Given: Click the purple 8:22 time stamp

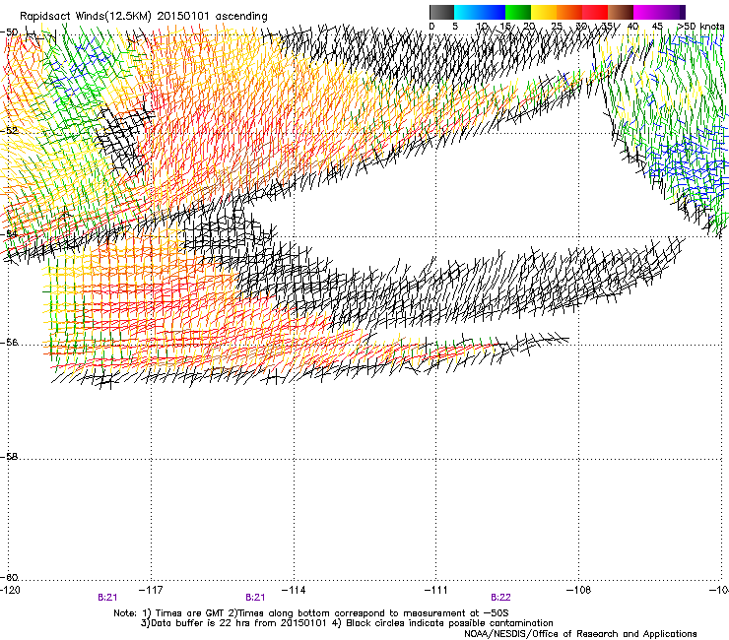Looking at the screenshot, I should pyautogui.click(x=500, y=598).
